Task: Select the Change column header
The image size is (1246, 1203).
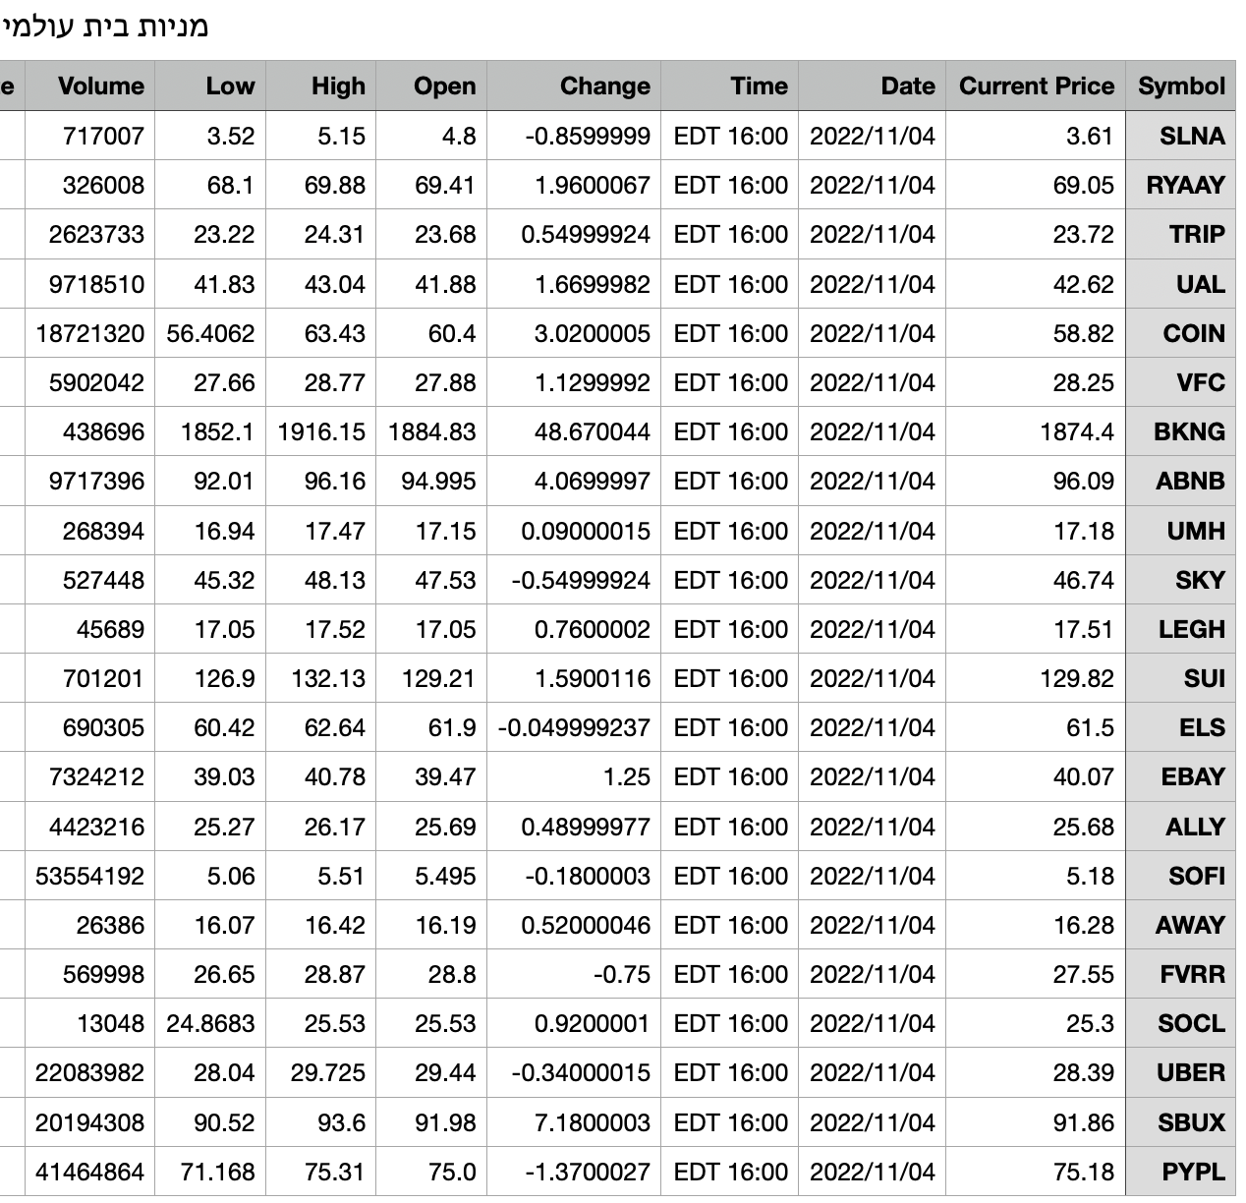Action: [x=574, y=86]
